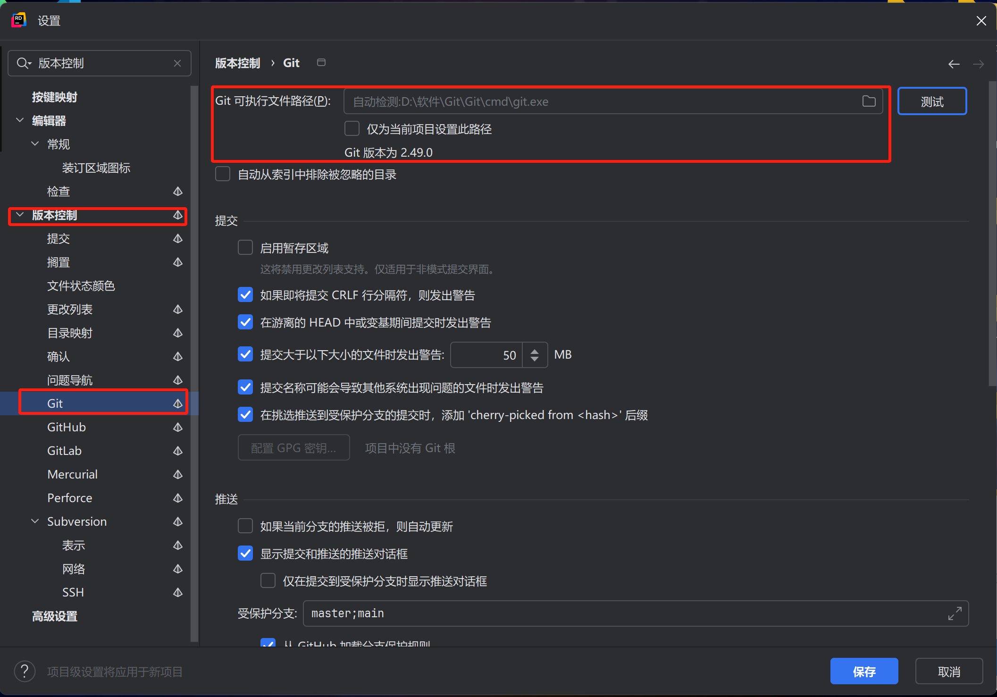Click the help question mark icon
Screen dimensions: 997x697
pyautogui.click(x=25, y=671)
